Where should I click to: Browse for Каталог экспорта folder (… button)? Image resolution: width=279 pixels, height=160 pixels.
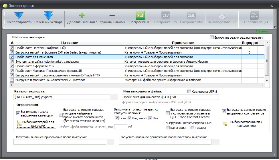tap(114, 97)
